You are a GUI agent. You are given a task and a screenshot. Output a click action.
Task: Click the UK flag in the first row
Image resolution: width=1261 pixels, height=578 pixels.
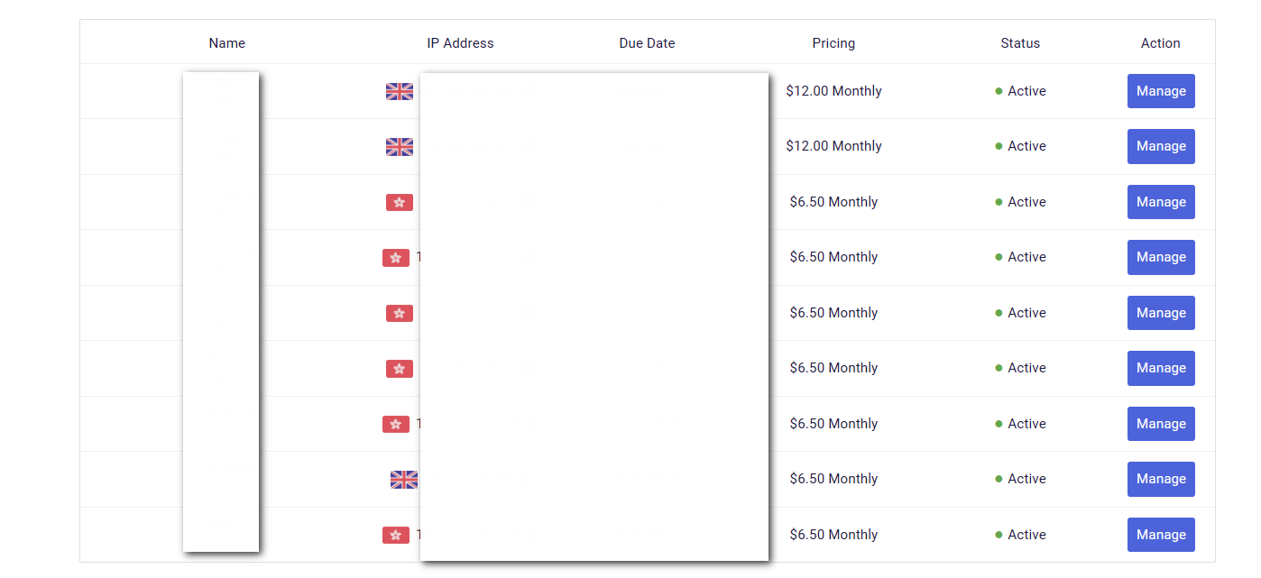click(x=399, y=91)
